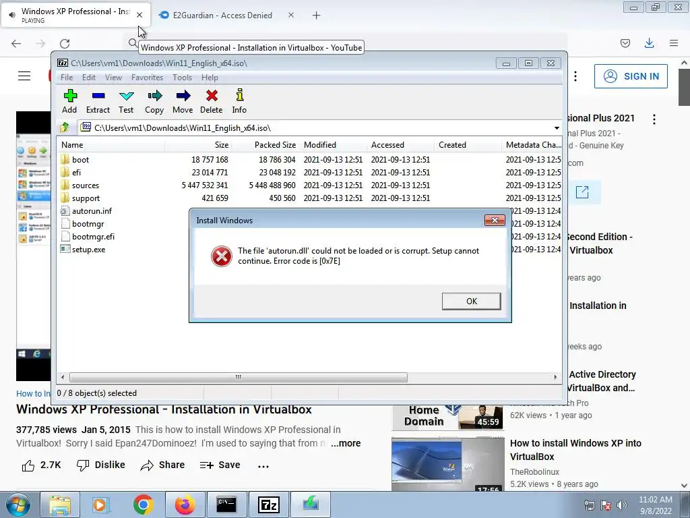Open the Help menu in 7-Zip
The height and width of the screenshot is (518, 690).
point(210,78)
